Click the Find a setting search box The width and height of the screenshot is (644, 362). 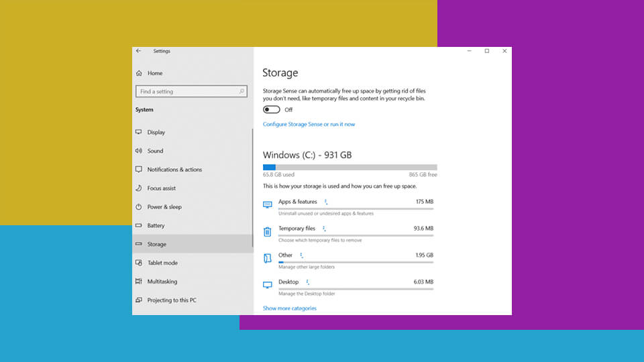(x=186, y=91)
